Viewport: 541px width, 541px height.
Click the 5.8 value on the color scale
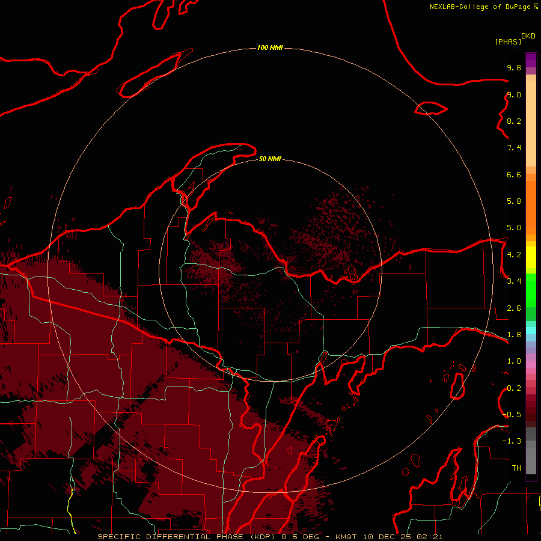pos(514,201)
